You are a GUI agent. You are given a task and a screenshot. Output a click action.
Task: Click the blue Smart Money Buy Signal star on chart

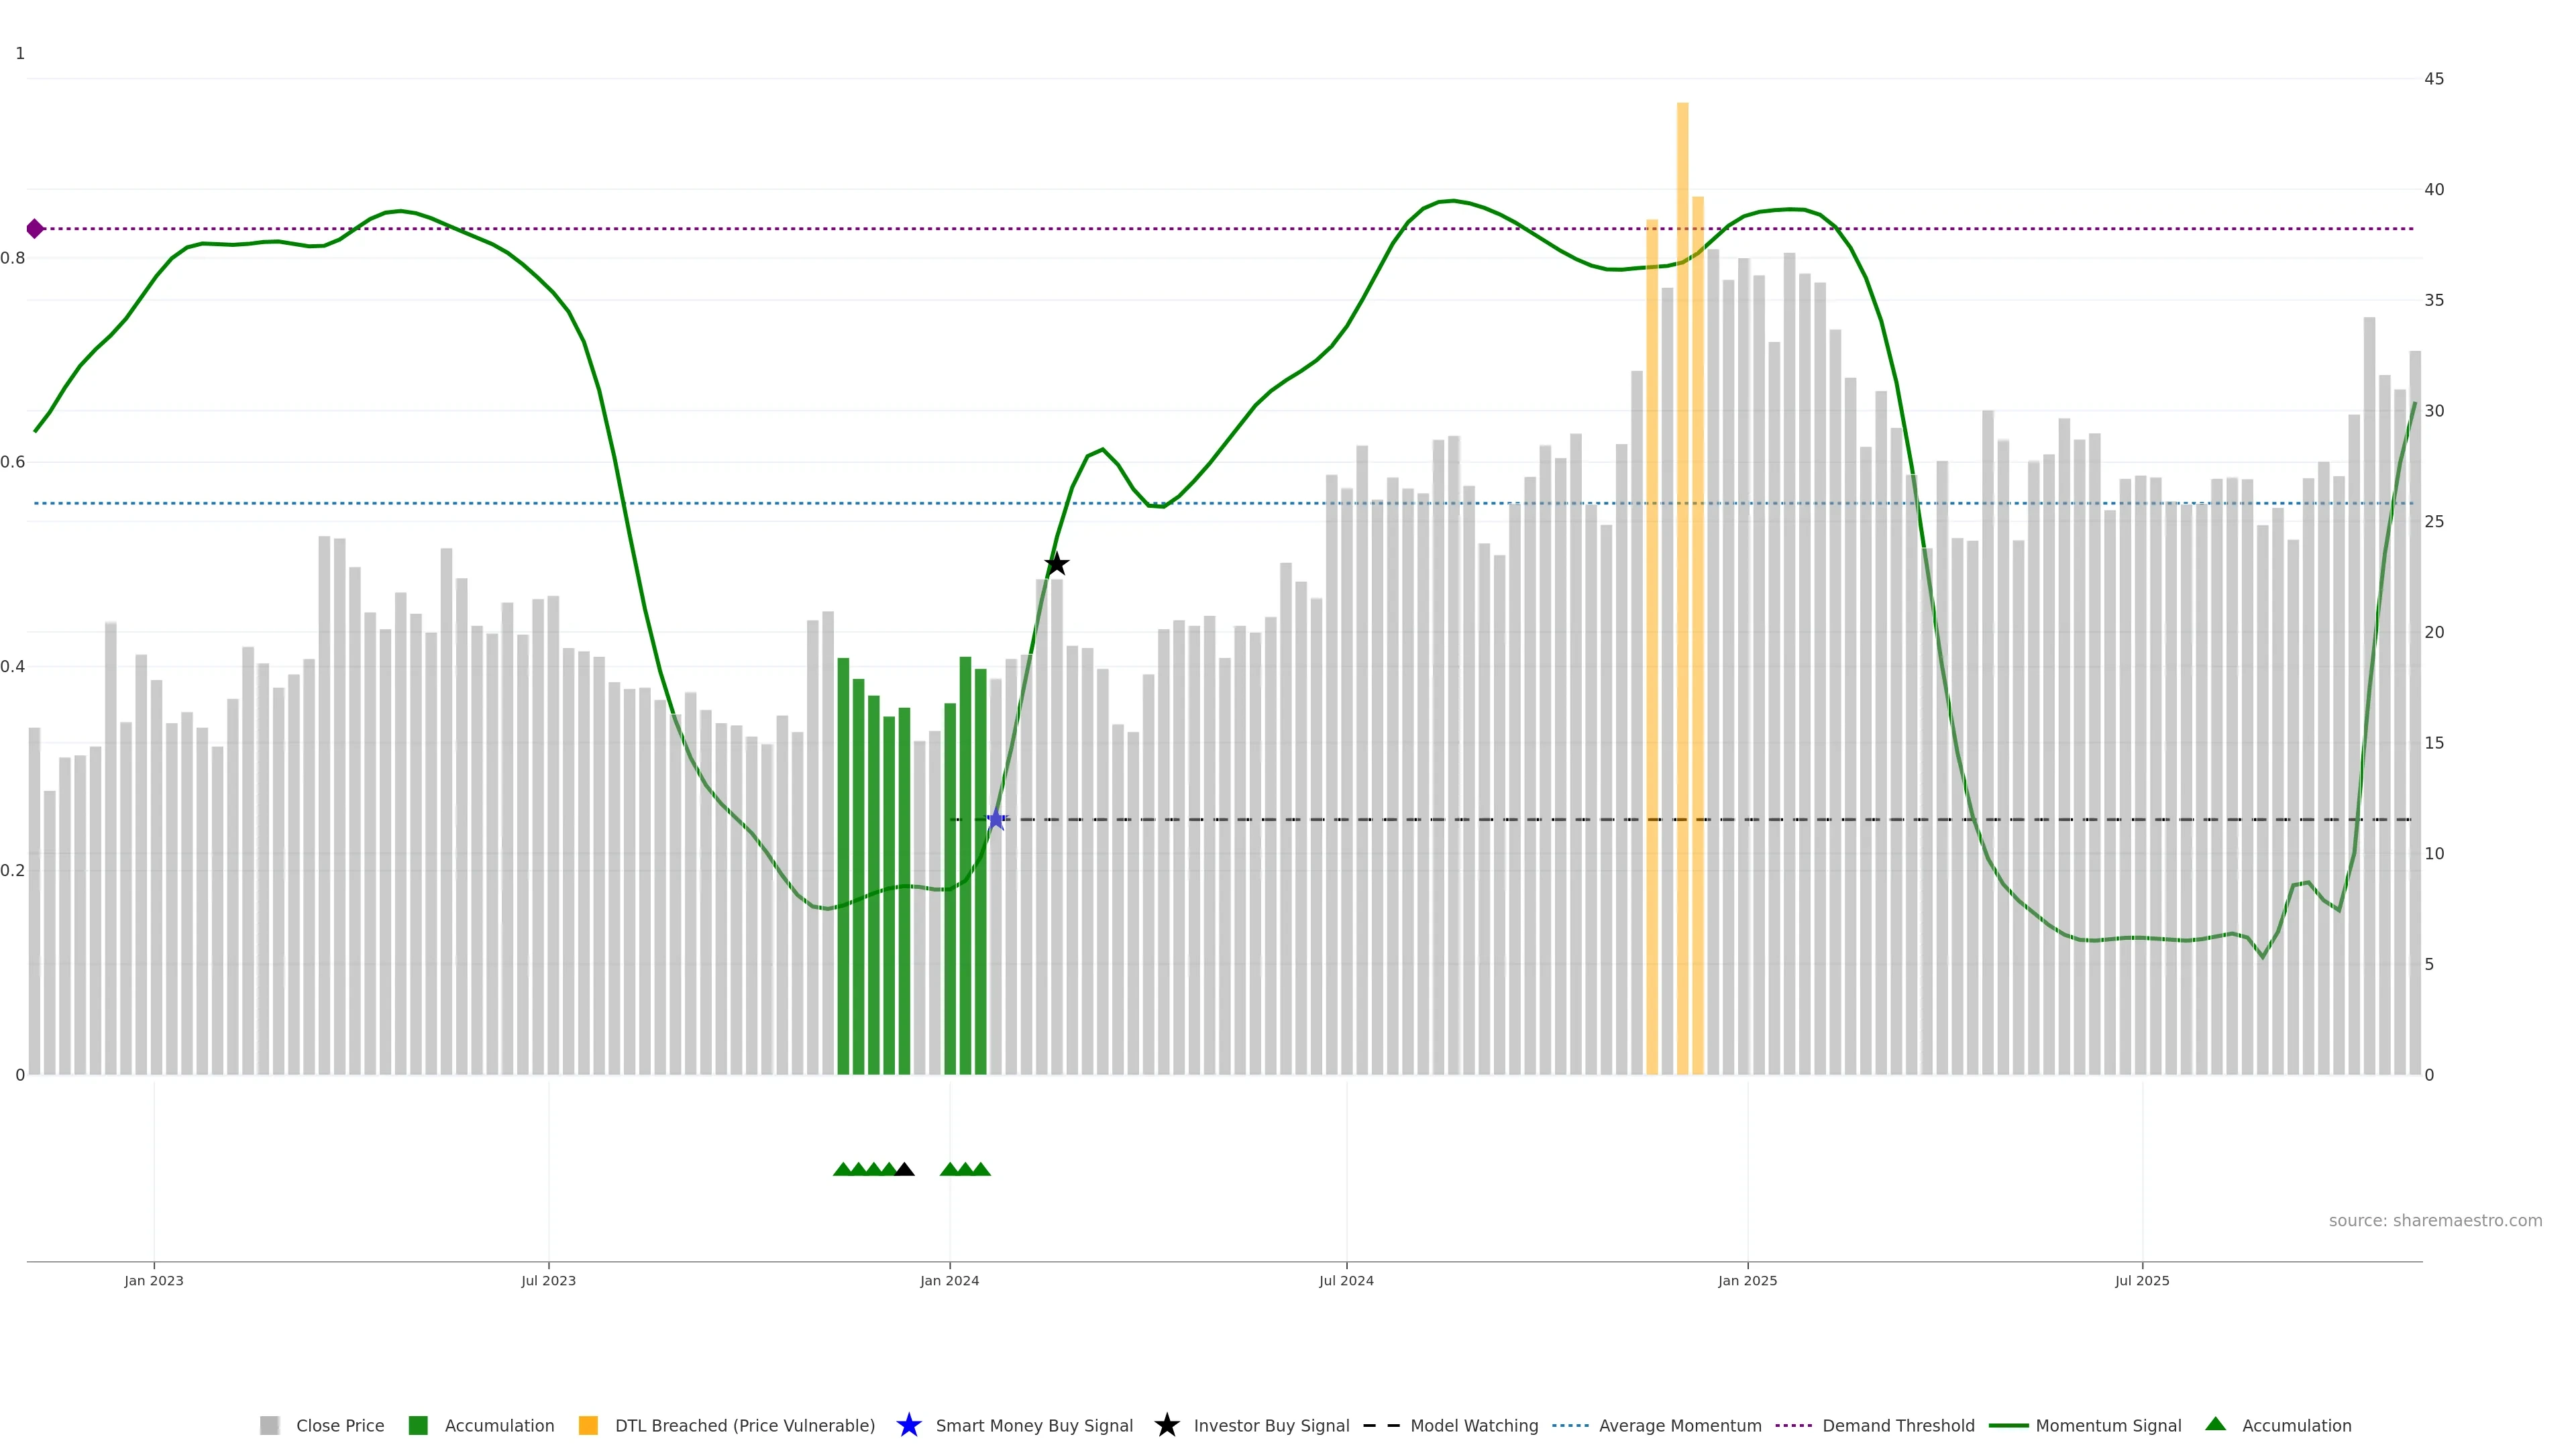tap(995, 820)
